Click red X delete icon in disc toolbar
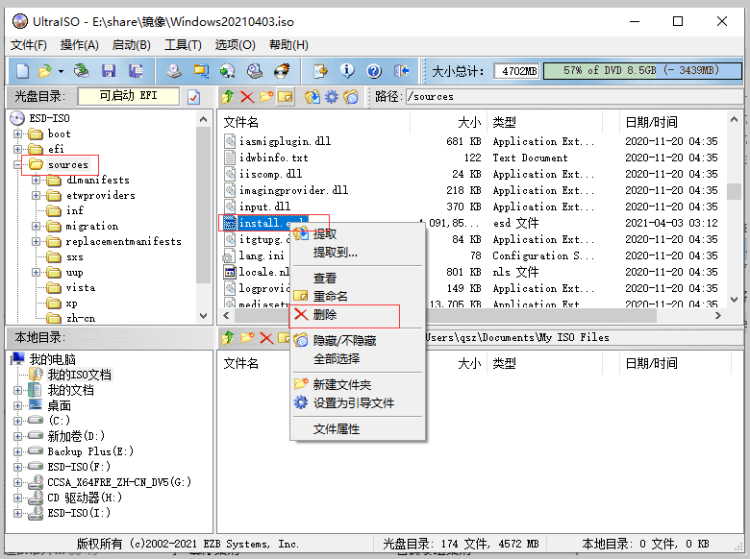Image resolution: width=750 pixels, height=559 pixels. pos(247,97)
